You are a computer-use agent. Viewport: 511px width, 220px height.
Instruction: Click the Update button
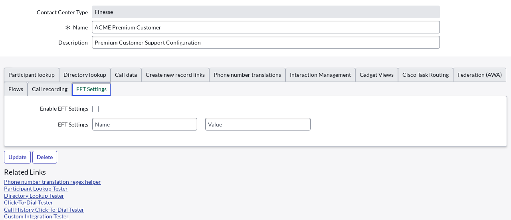17,157
